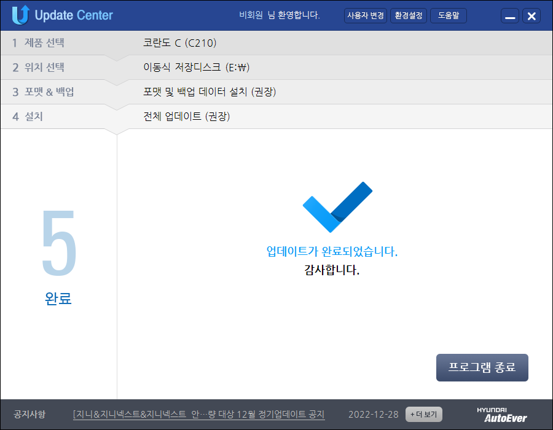Click the Update Center logo icon
Image resolution: width=553 pixels, height=430 pixels.
(20, 15)
